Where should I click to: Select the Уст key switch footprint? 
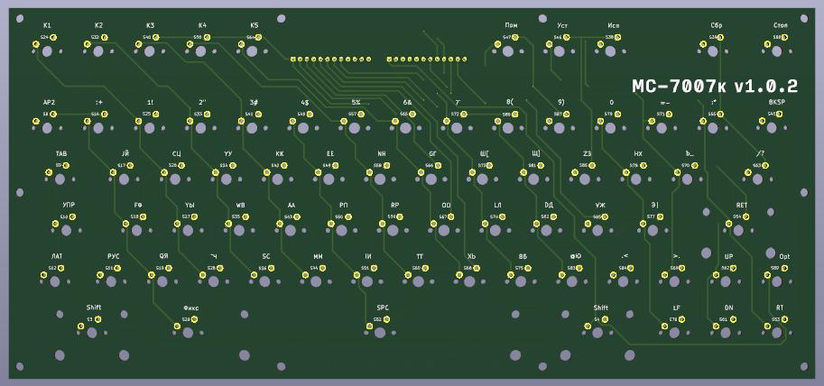tap(562, 51)
